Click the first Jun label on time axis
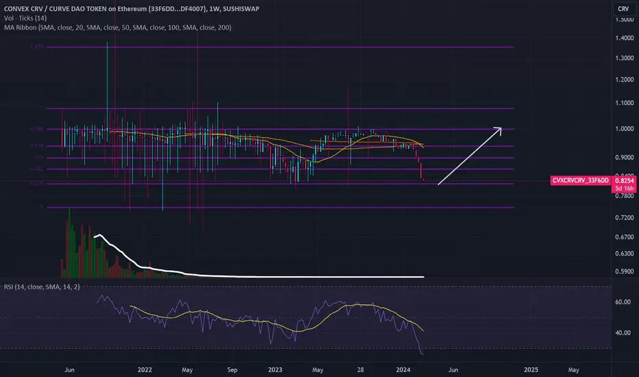Viewport: 639px width, 377px height. pyautogui.click(x=69, y=369)
